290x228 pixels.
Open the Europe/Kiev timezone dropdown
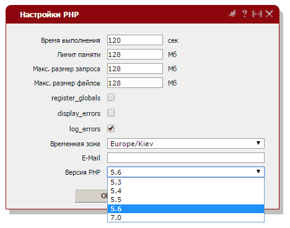(x=186, y=144)
